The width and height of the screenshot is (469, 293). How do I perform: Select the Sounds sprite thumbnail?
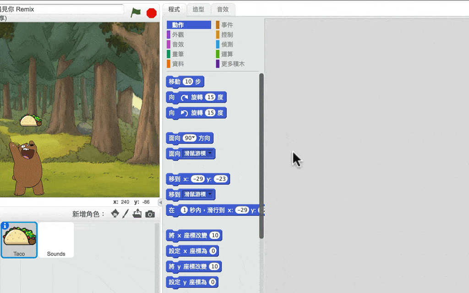point(56,240)
